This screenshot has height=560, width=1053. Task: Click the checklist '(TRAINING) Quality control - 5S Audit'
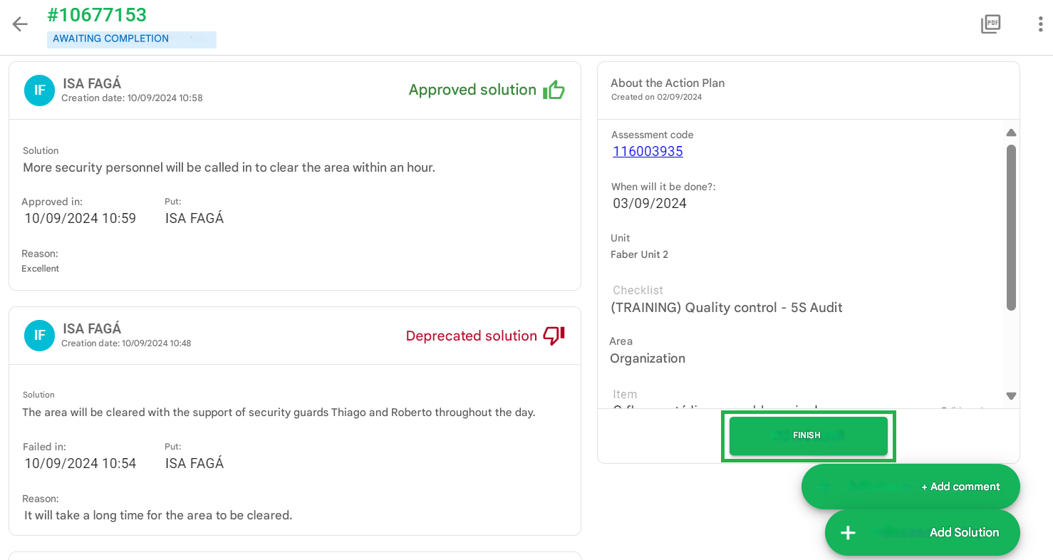click(x=727, y=308)
